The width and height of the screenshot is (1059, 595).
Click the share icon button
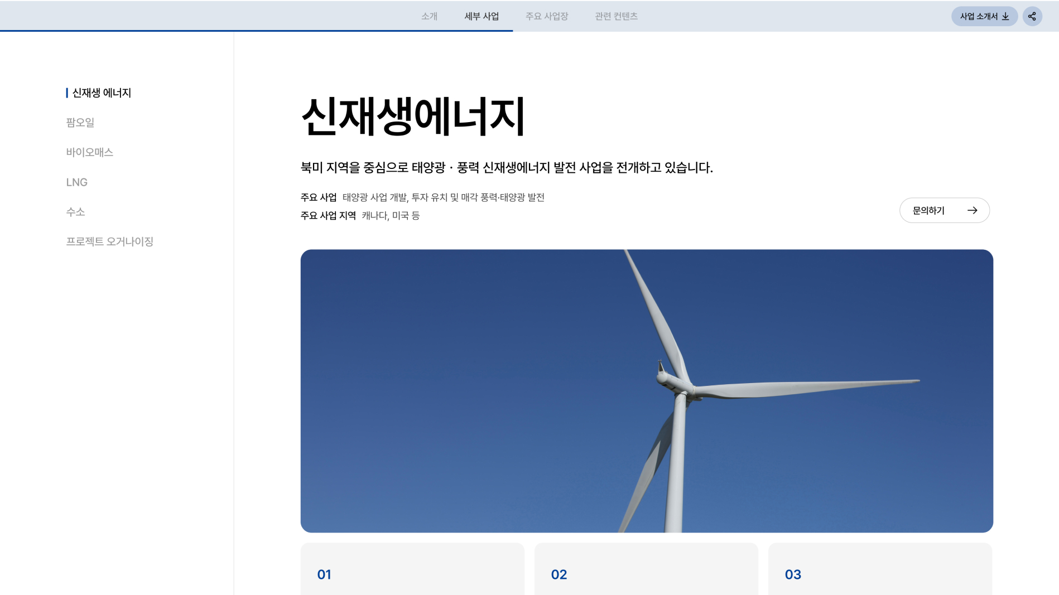(x=1032, y=16)
